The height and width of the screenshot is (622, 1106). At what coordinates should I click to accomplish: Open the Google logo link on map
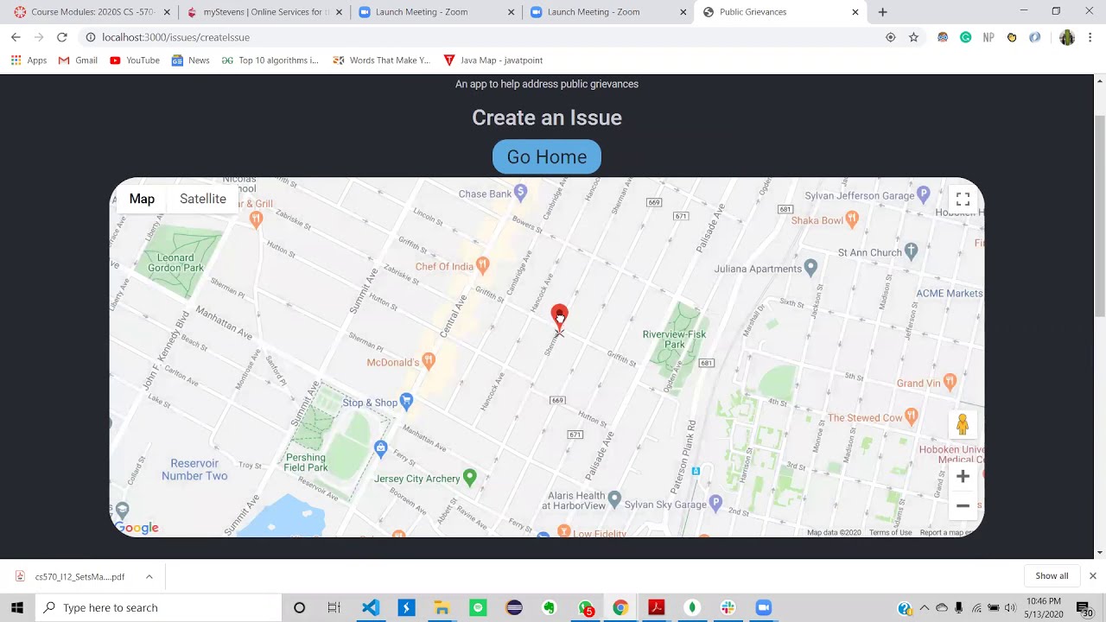137,528
